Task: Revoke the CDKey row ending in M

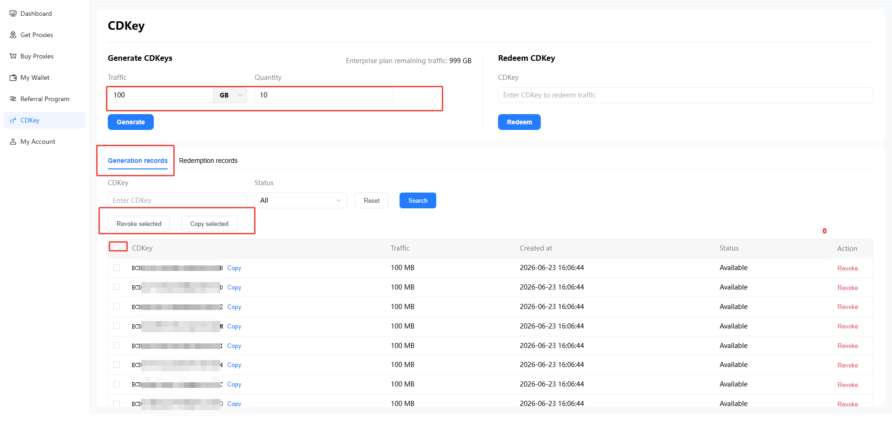Action: [x=847, y=326]
